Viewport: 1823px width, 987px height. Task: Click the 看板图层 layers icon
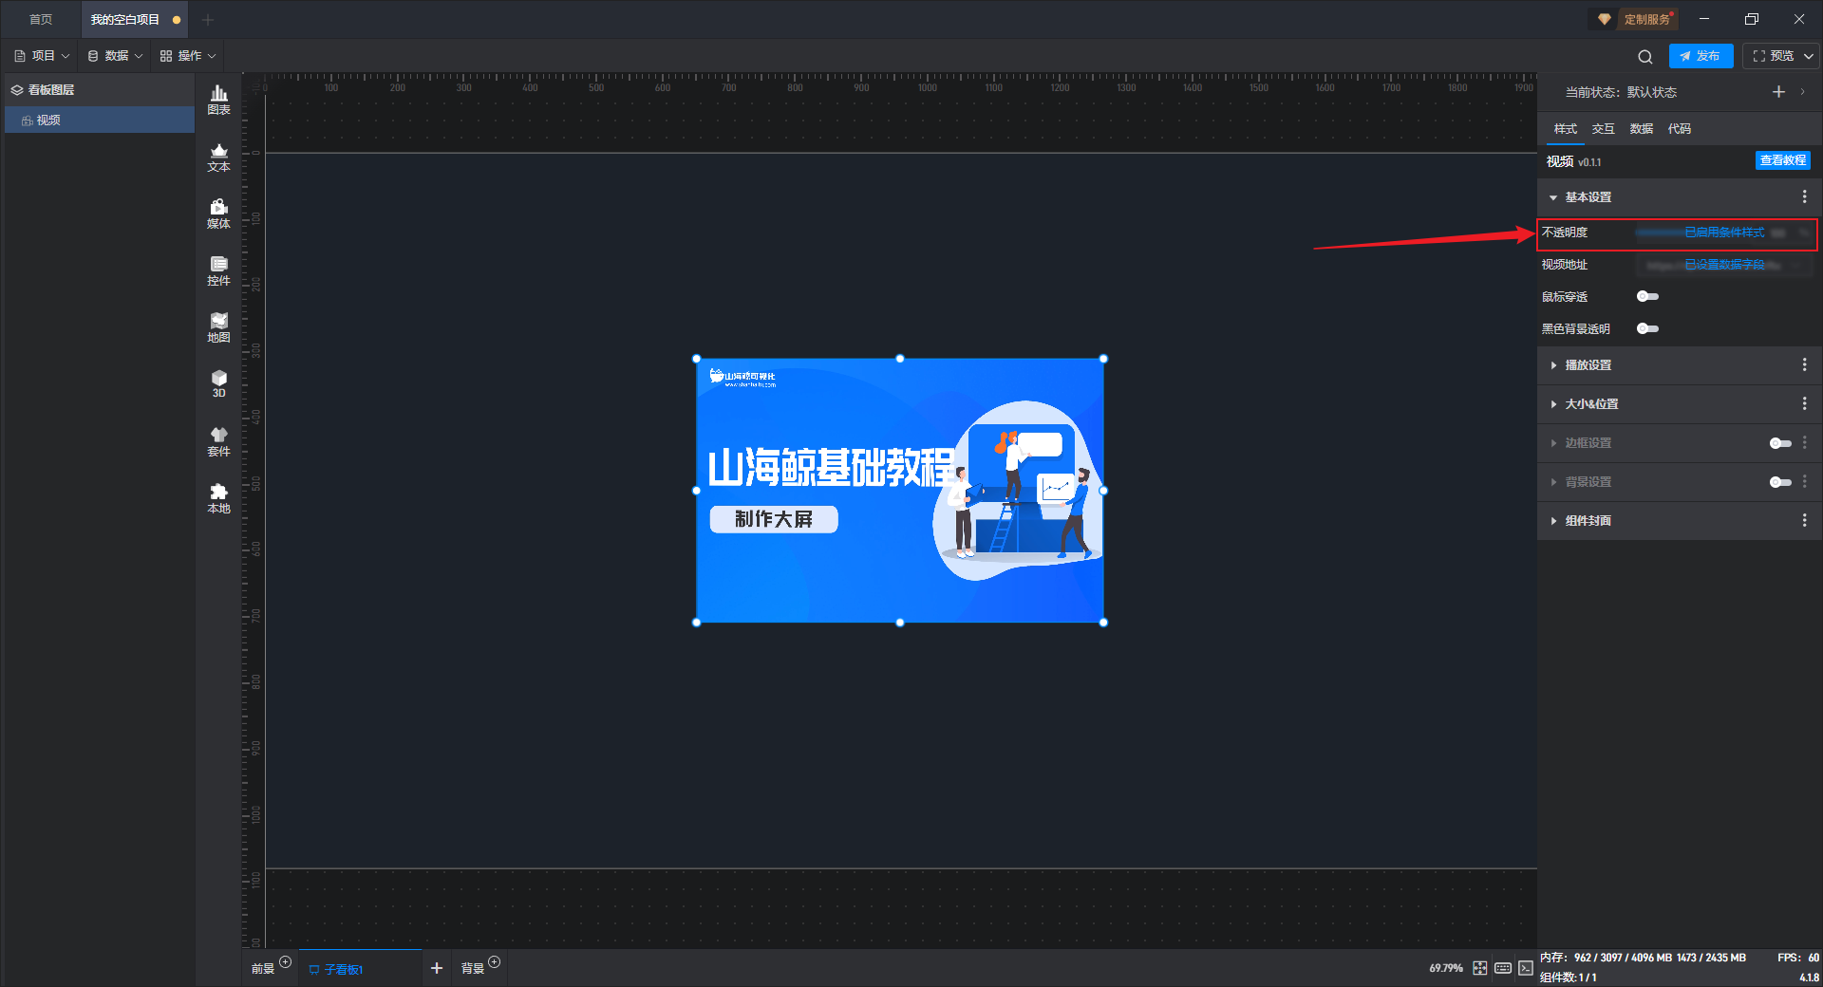tap(17, 90)
